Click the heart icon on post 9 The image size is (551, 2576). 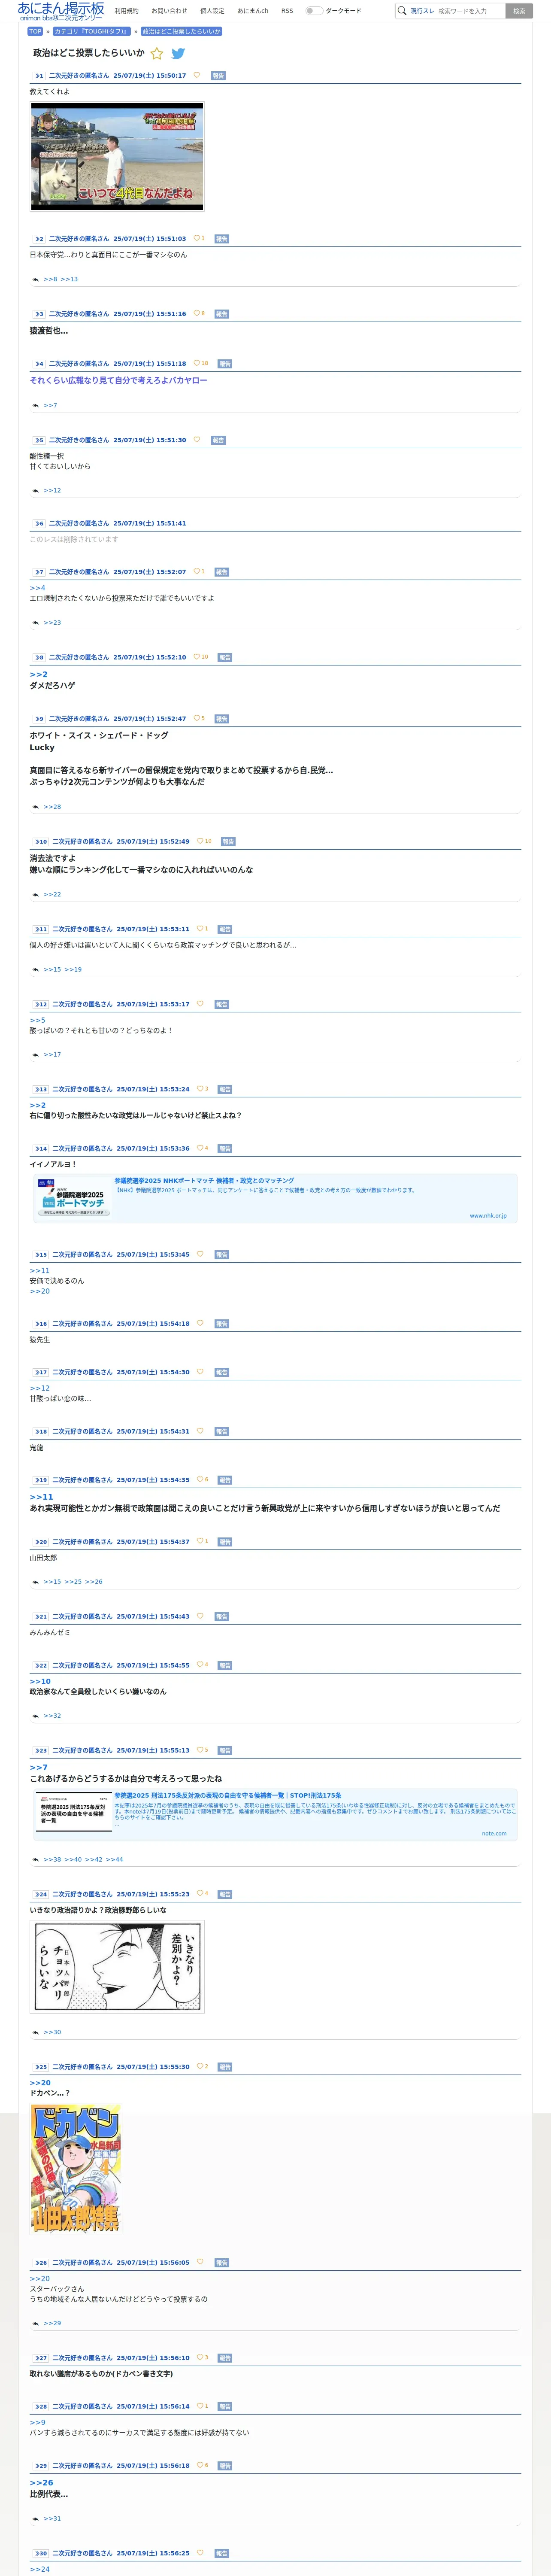(196, 718)
